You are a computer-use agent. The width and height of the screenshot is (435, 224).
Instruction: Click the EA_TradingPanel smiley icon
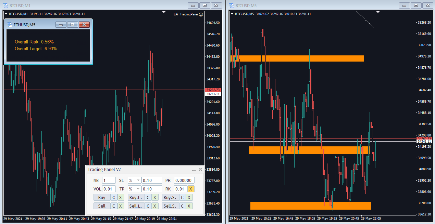click(x=201, y=14)
